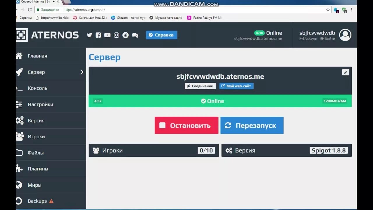Open Плагины in the sidebar
373x210 pixels.
click(x=51, y=169)
